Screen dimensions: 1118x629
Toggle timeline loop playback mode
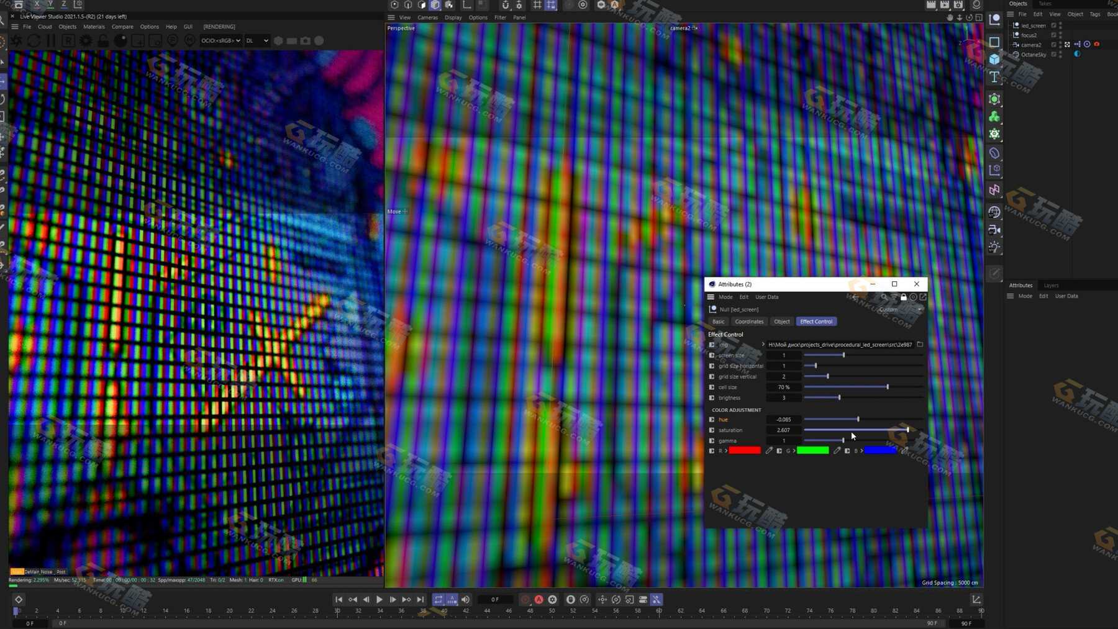click(439, 599)
